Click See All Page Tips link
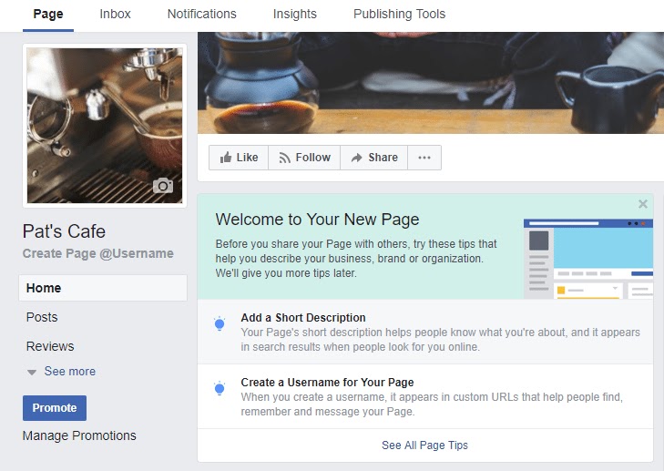Viewport: 664px width, 471px height. pyautogui.click(x=424, y=445)
